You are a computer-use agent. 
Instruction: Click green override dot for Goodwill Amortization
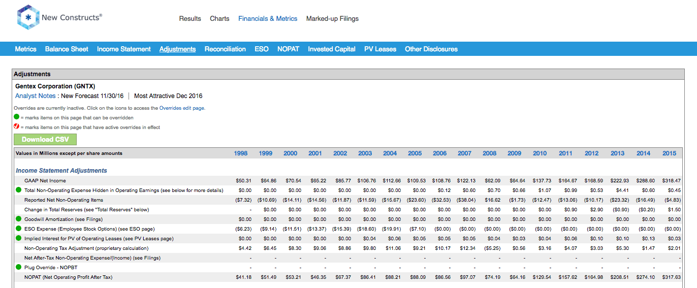[19, 219]
